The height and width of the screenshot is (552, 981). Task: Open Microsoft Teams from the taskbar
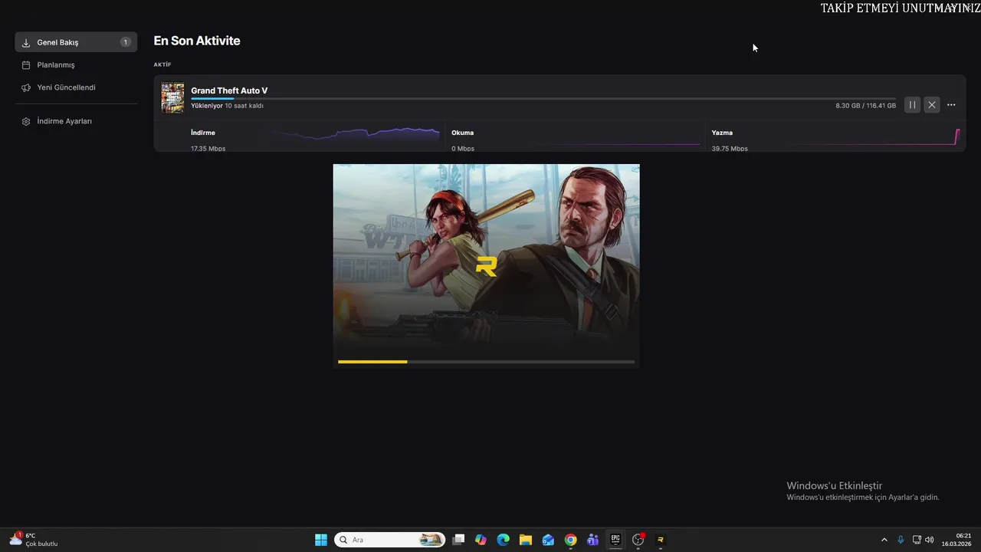[x=592, y=540]
